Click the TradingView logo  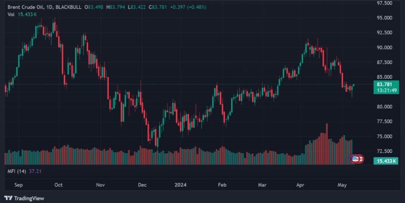[x=24, y=198]
